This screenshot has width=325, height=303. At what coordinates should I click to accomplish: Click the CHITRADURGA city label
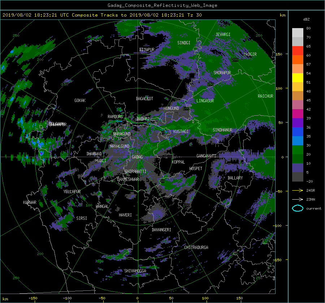tap(196, 248)
